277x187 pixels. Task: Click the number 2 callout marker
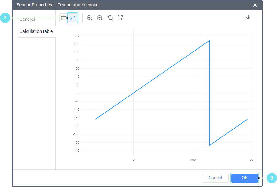(5, 18)
